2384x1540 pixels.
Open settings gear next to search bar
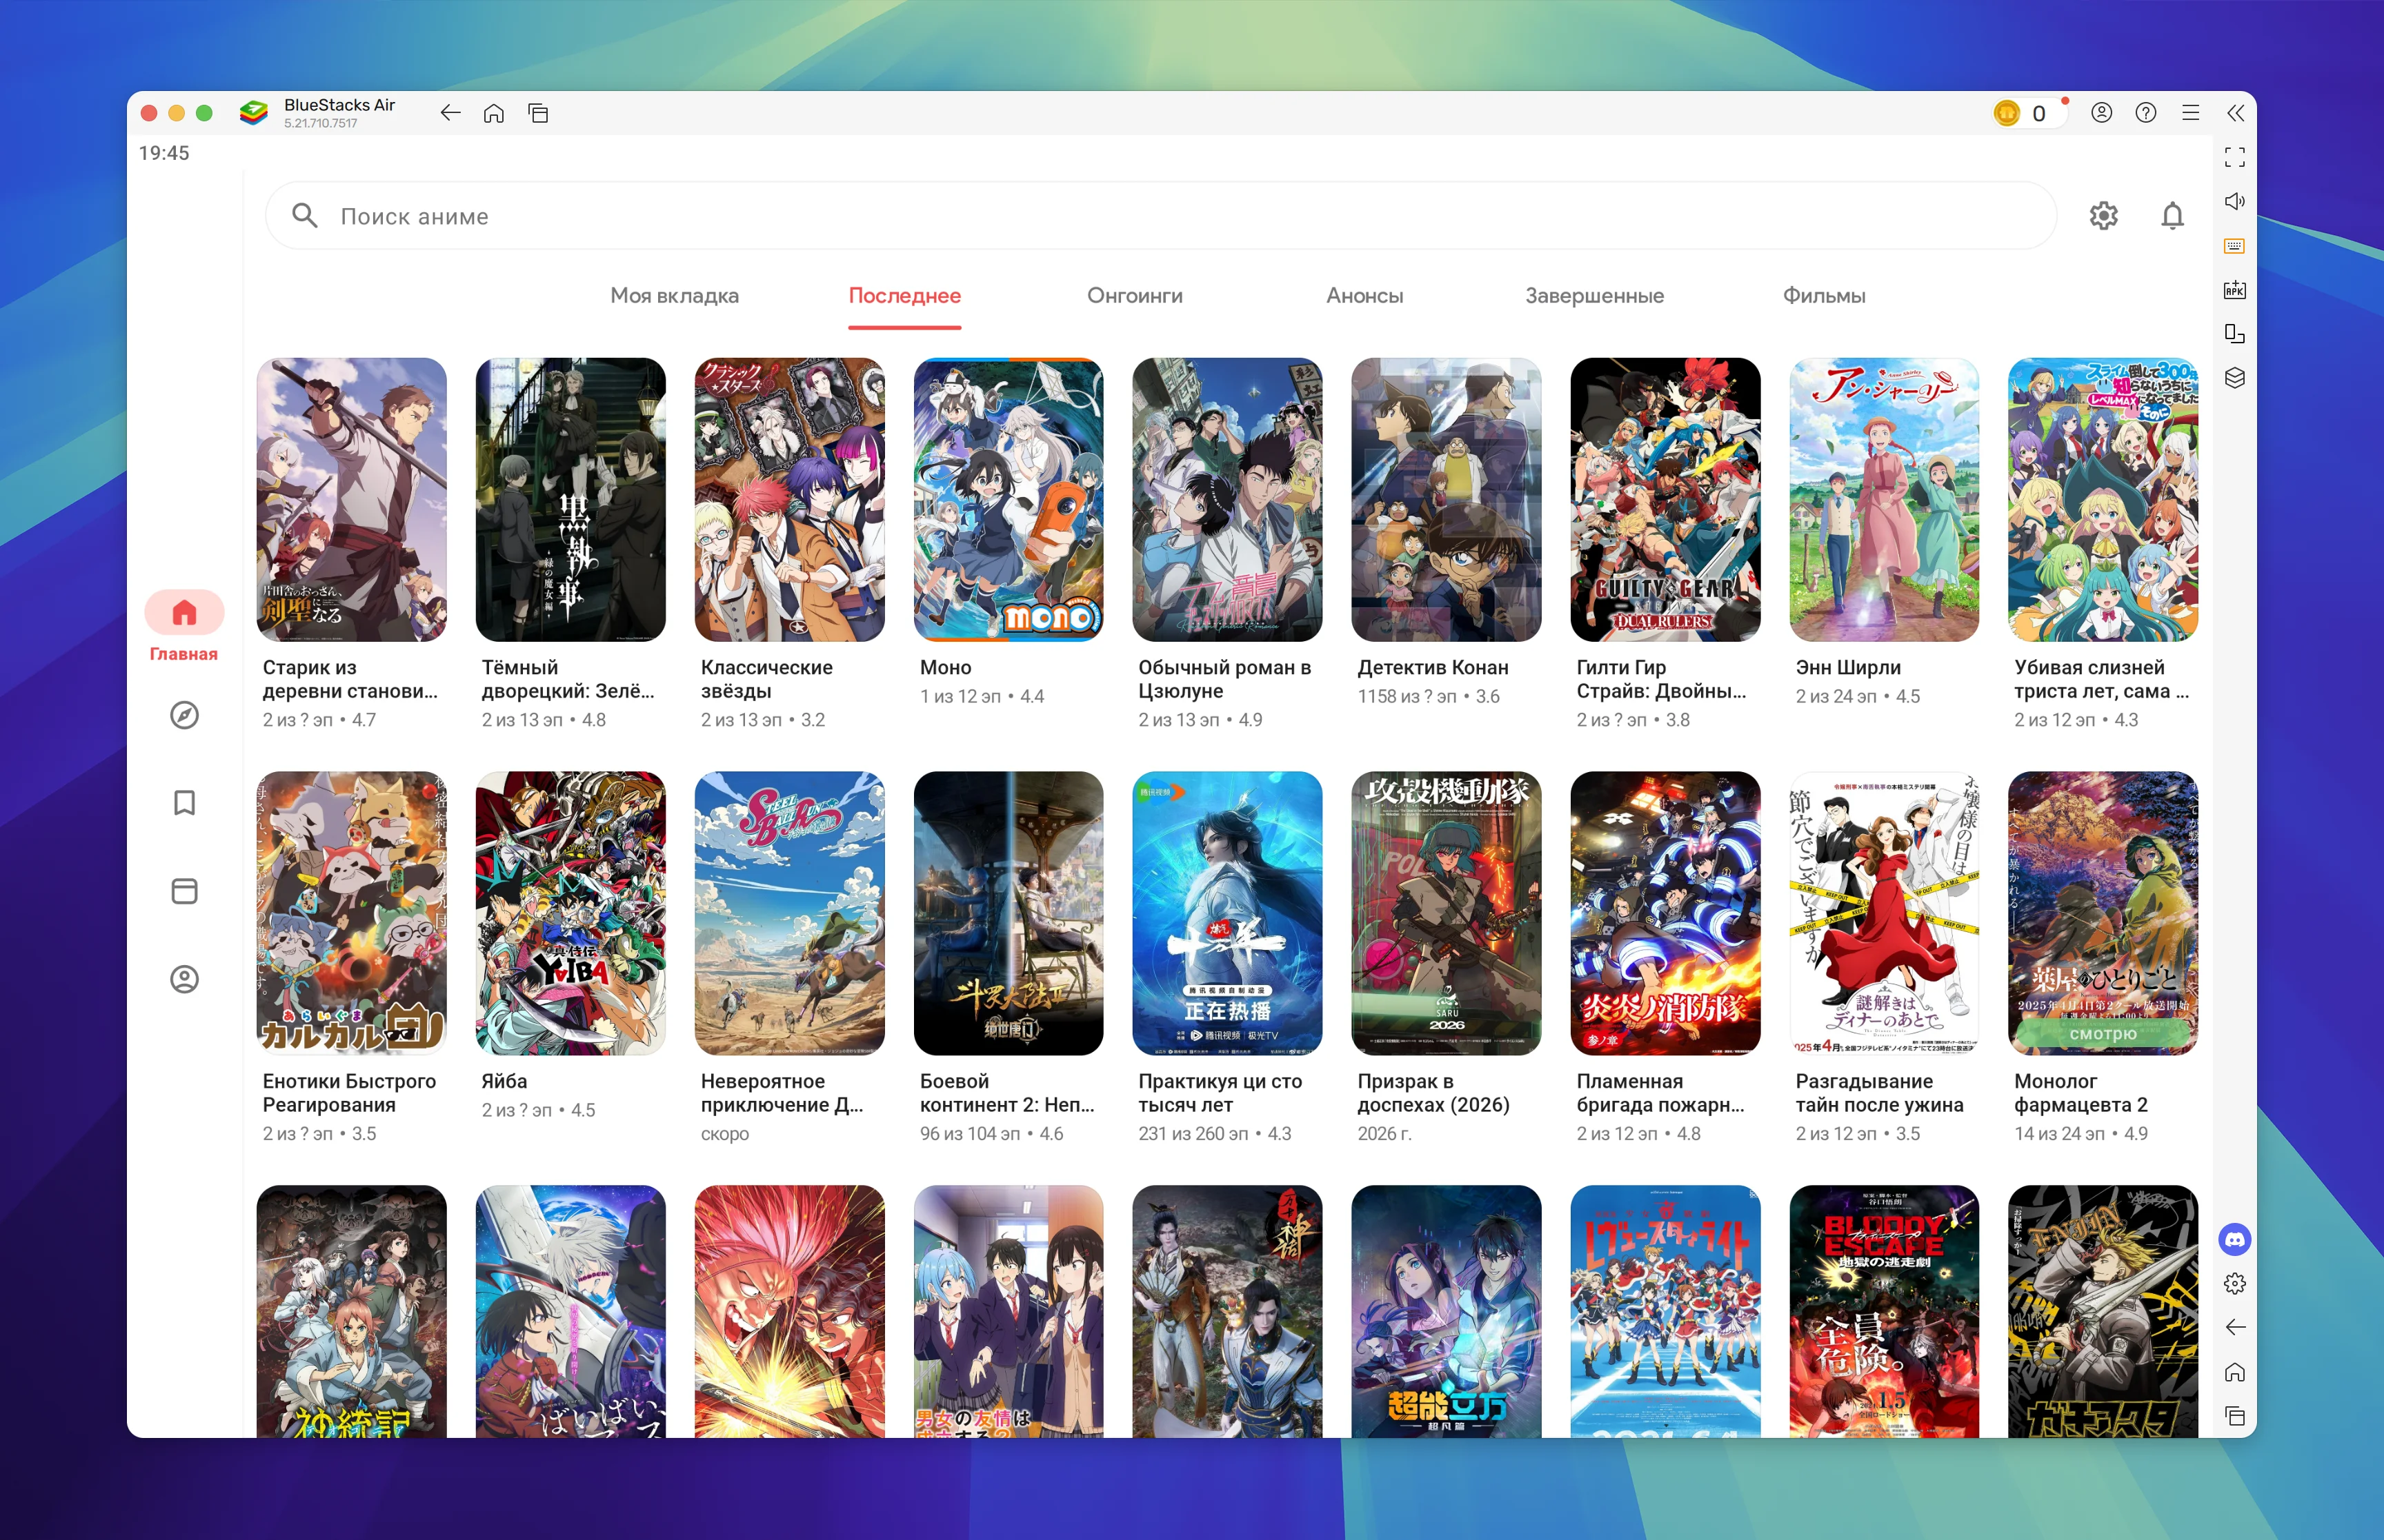(x=2103, y=216)
